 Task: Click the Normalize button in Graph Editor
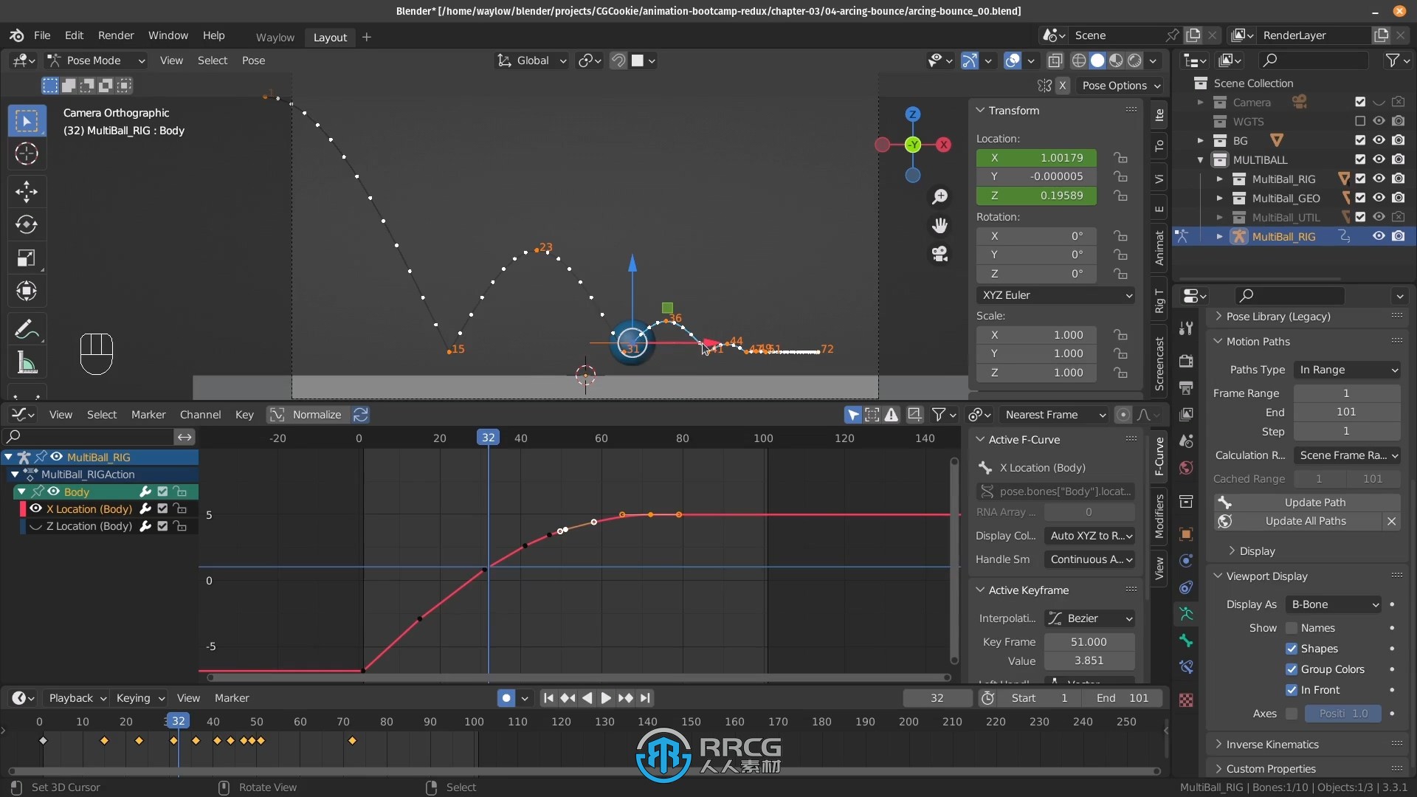[x=315, y=413]
